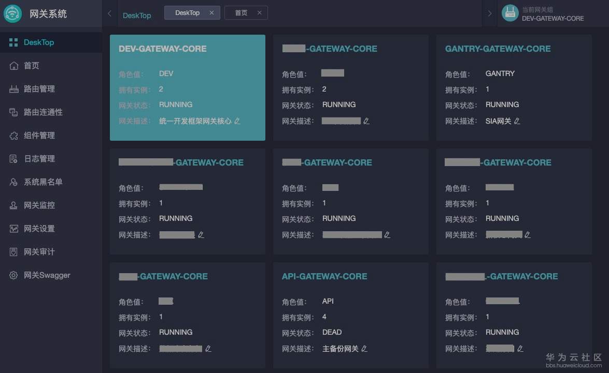609x373 pixels.
Task: Click the 网关审计 document icon
Action: pos(13,251)
